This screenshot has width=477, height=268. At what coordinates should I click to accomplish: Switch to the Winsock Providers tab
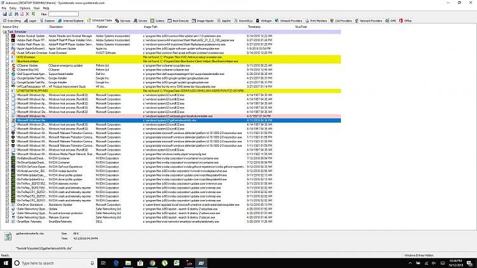coord(288,21)
